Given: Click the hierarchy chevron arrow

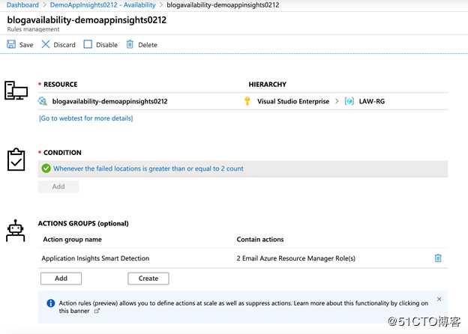Looking at the screenshot, I should [x=337, y=101].
